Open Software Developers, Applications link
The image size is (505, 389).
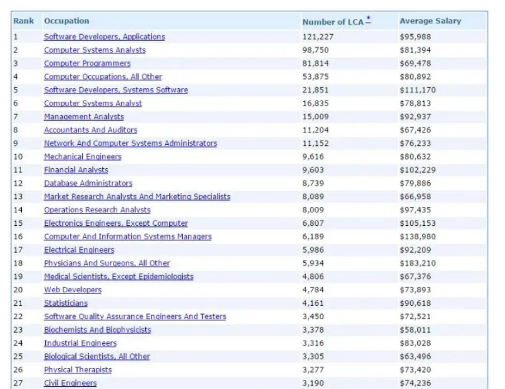click(104, 37)
